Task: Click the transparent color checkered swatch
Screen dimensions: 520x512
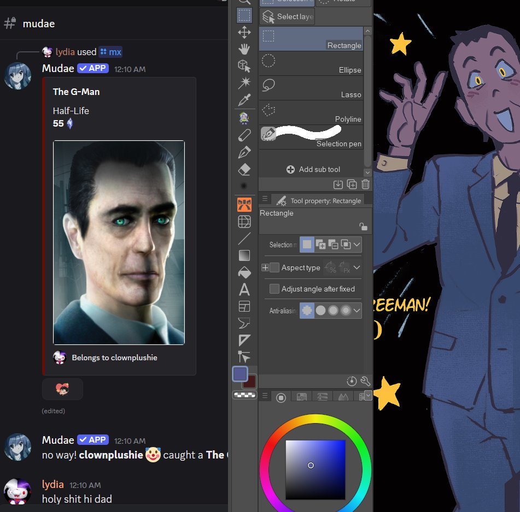Action: click(244, 395)
